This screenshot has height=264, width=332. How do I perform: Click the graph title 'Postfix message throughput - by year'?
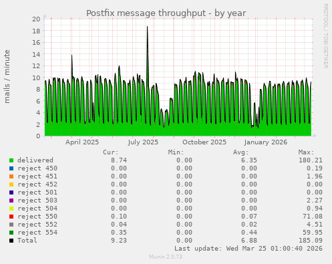pyautogui.click(x=166, y=13)
